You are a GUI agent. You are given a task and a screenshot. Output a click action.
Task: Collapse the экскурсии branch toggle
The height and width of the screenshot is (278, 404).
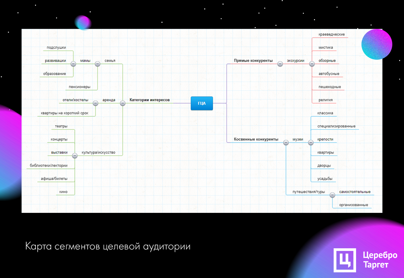312,64
